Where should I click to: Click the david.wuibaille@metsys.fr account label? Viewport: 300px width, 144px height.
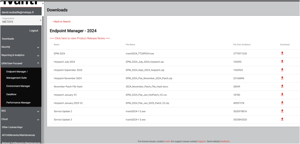18,12
